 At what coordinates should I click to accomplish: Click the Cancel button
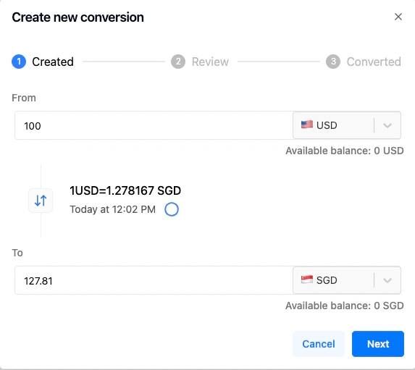point(319,344)
